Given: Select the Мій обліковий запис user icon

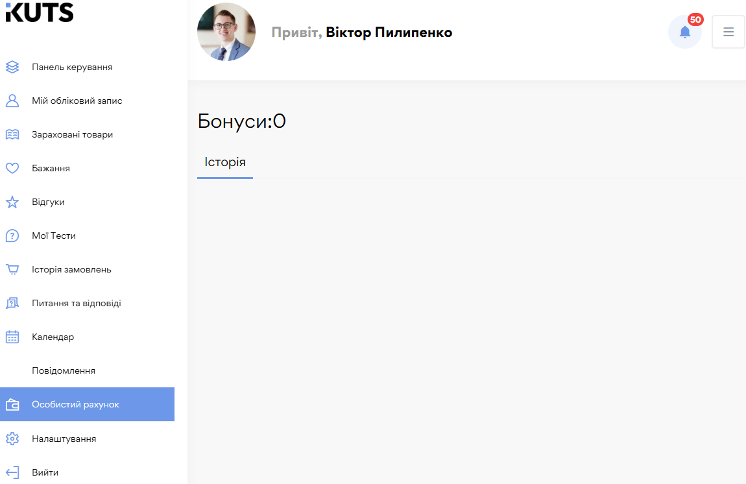Looking at the screenshot, I should coord(12,101).
